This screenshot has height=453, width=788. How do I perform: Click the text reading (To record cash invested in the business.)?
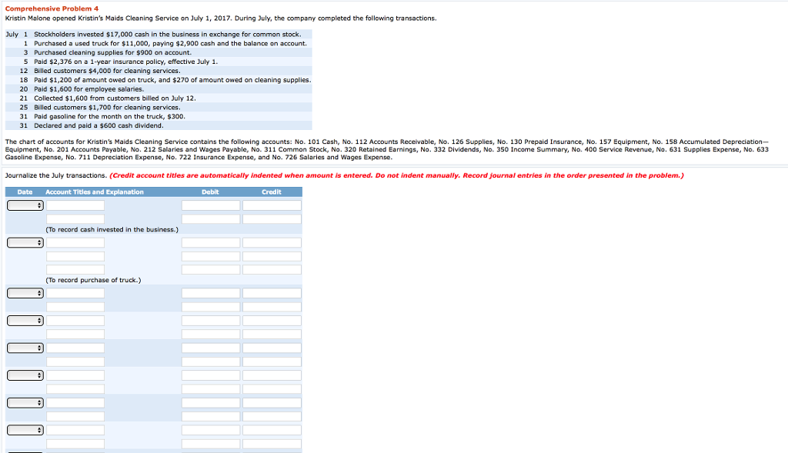113,228
